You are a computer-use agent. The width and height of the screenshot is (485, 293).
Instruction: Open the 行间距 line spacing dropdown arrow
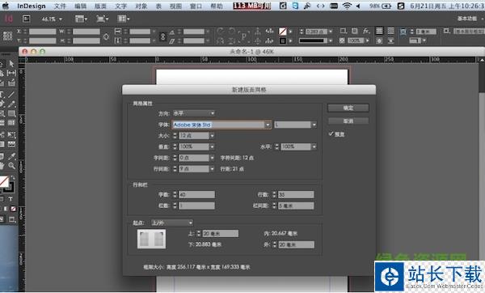pyautogui.click(x=212, y=169)
